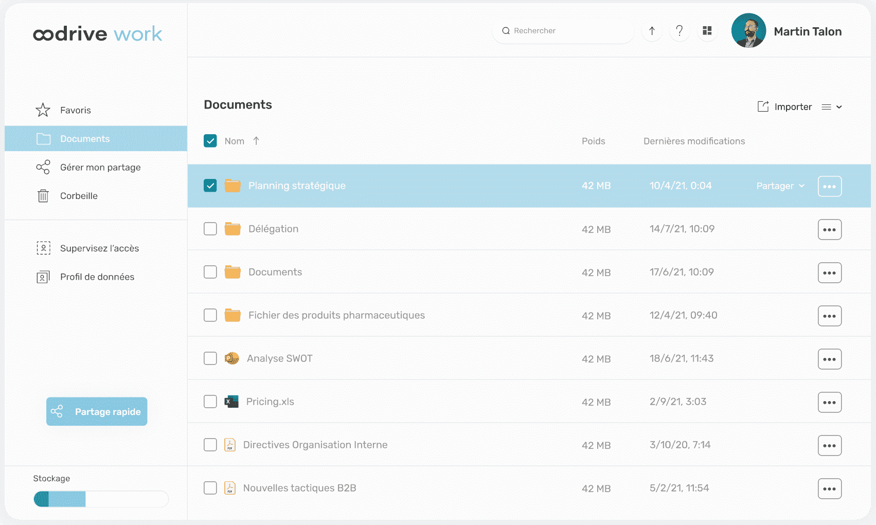
Task: Open more options for Délégation
Action: click(x=830, y=229)
